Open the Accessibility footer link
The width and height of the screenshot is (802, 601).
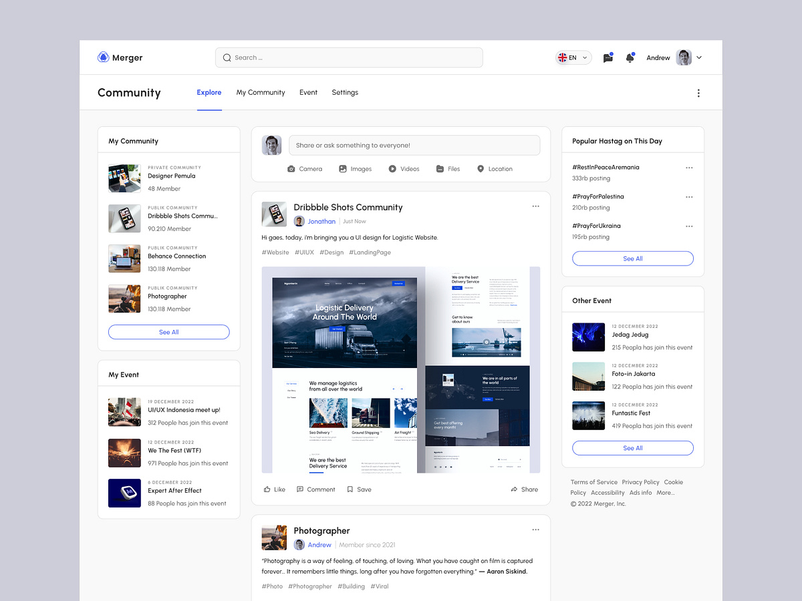click(608, 493)
